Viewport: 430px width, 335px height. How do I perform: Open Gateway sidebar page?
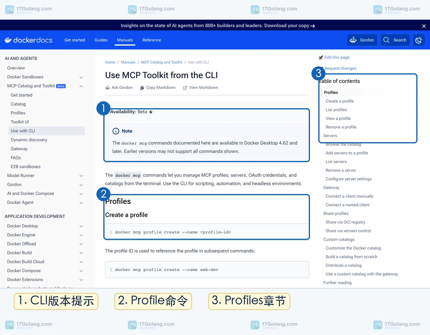[19, 149]
